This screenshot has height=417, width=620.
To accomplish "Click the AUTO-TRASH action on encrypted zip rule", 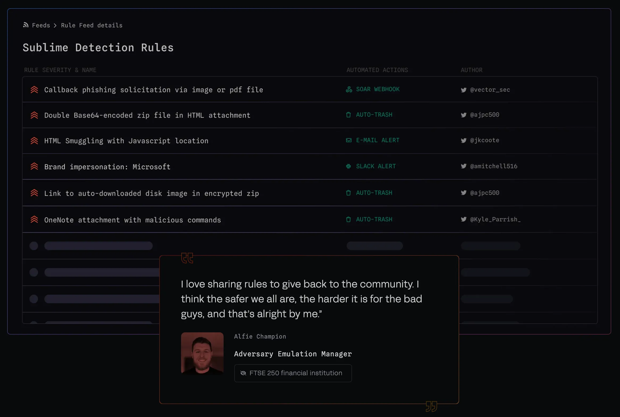I will point(374,193).
